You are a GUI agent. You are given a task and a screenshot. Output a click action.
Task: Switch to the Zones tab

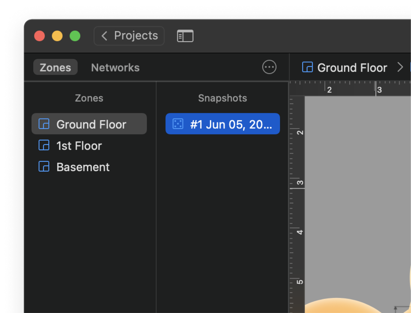(x=55, y=67)
